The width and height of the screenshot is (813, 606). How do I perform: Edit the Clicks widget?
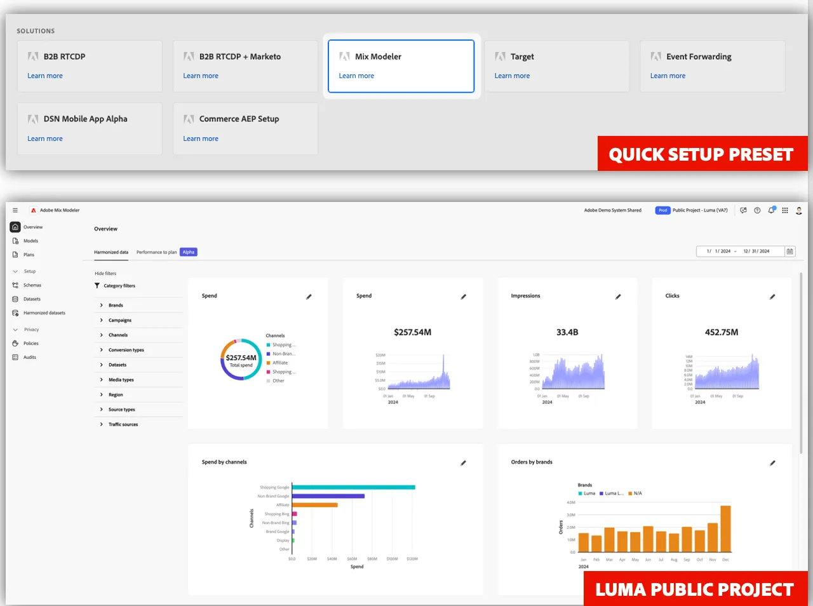click(x=772, y=297)
